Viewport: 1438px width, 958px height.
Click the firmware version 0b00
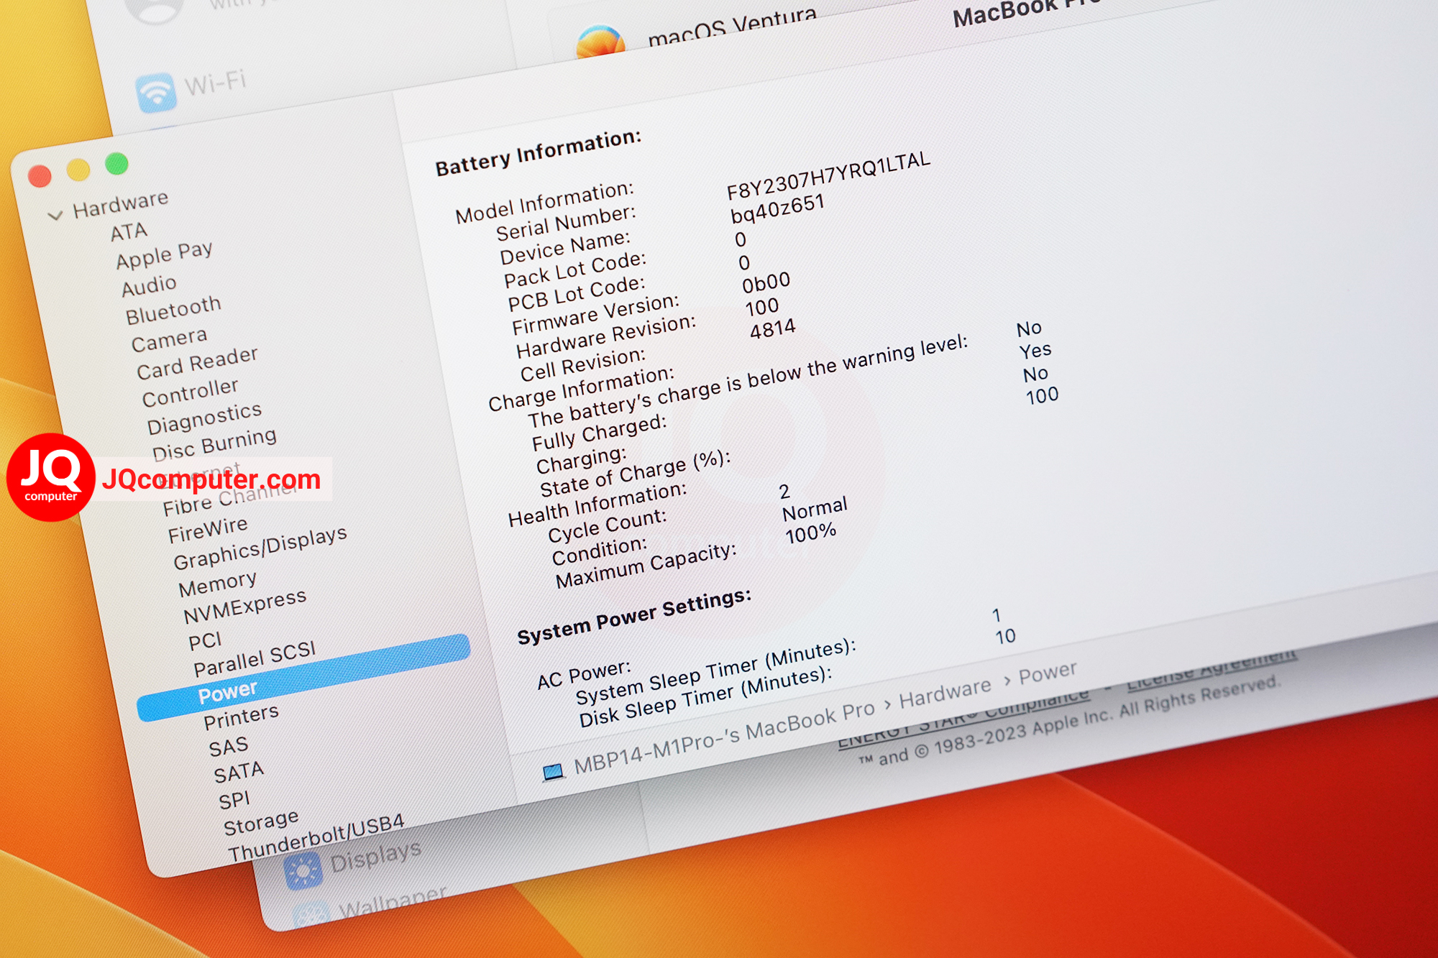(x=766, y=282)
